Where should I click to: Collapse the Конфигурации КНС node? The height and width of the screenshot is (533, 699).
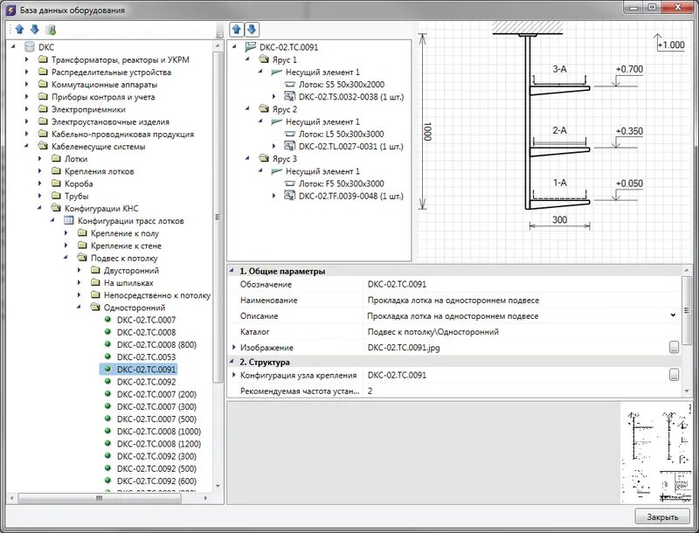click(39, 207)
